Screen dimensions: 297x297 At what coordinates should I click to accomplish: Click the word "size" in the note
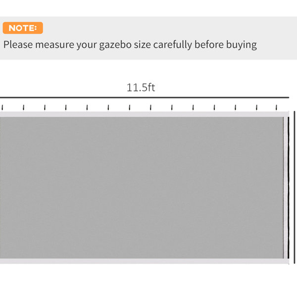pyautogui.click(x=142, y=45)
